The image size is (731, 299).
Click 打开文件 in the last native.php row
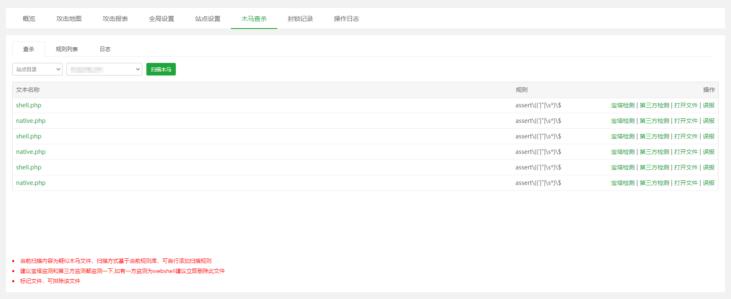tap(686, 183)
